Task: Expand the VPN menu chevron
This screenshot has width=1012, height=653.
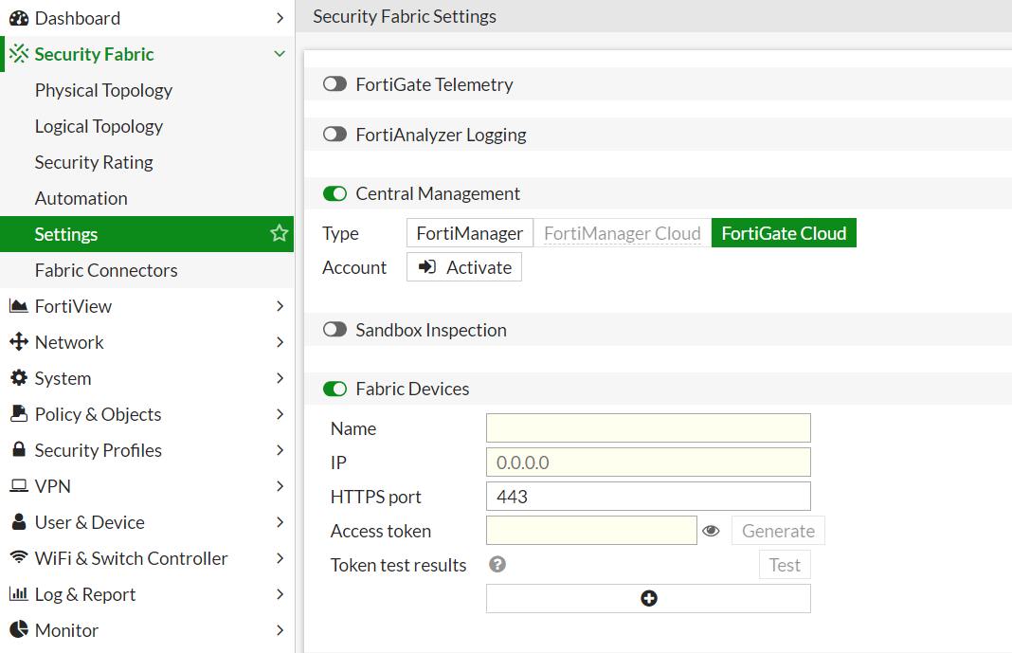Action: click(280, 486)
